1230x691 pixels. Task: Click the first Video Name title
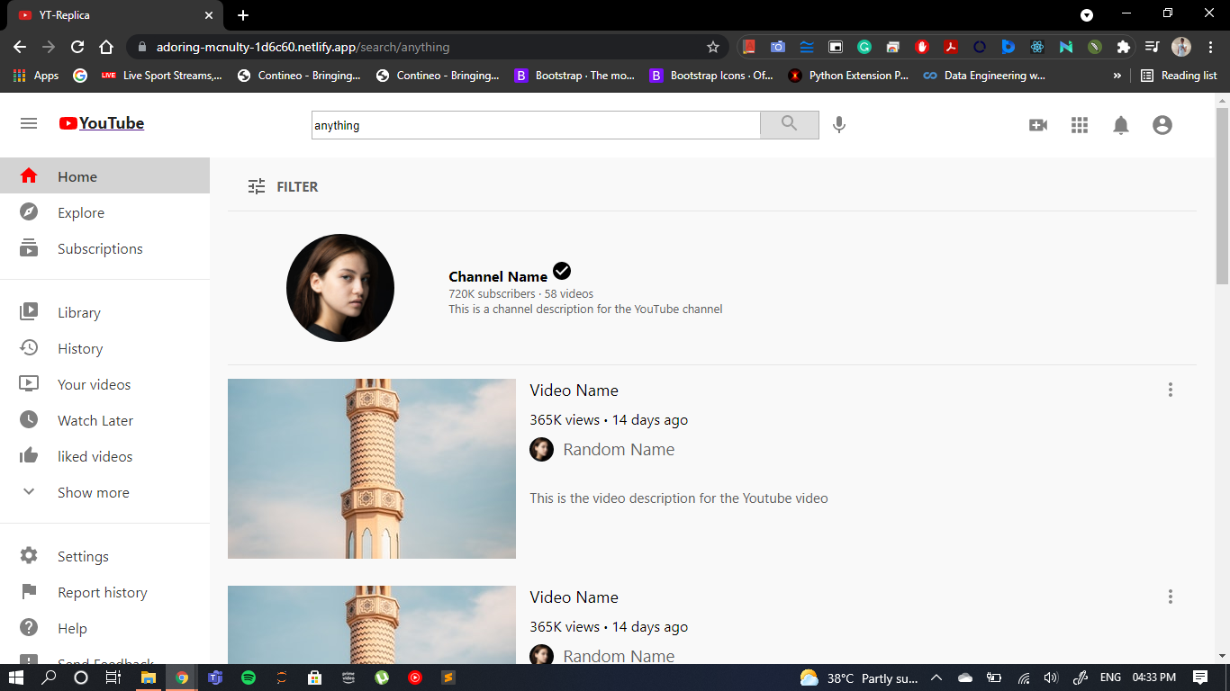coord(574,390)
